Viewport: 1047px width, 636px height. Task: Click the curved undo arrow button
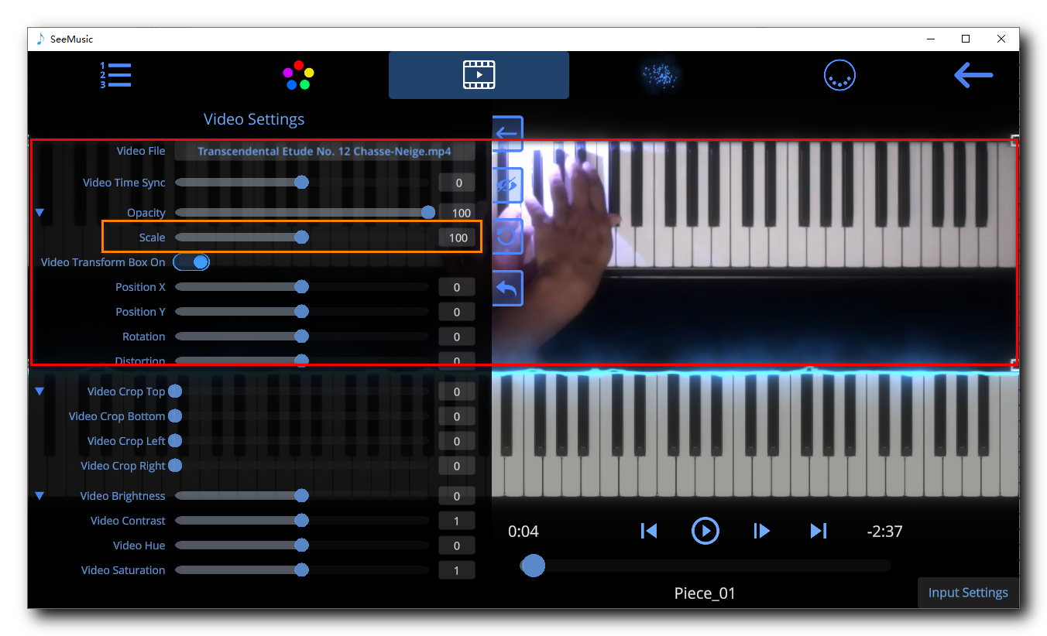point(507,289)
